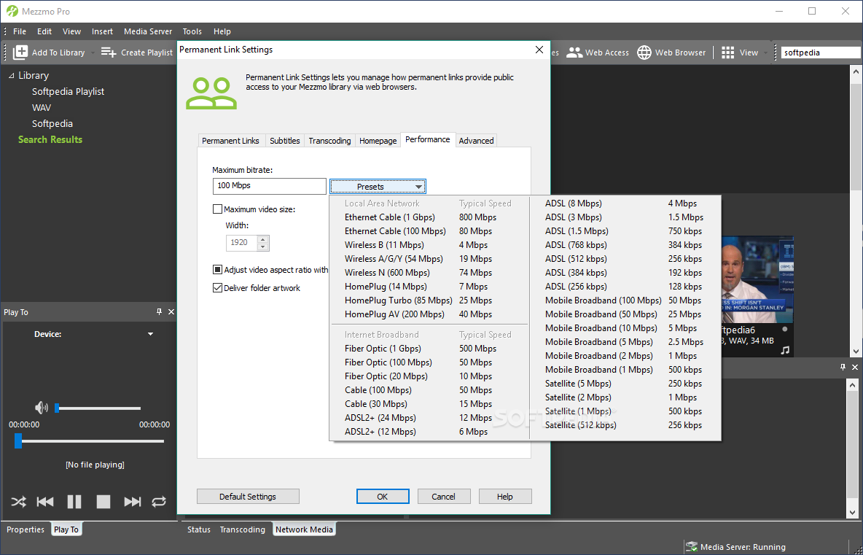
Task: Open the bottom Status tab
Action: pyautogui.click(x=199, y=529)
